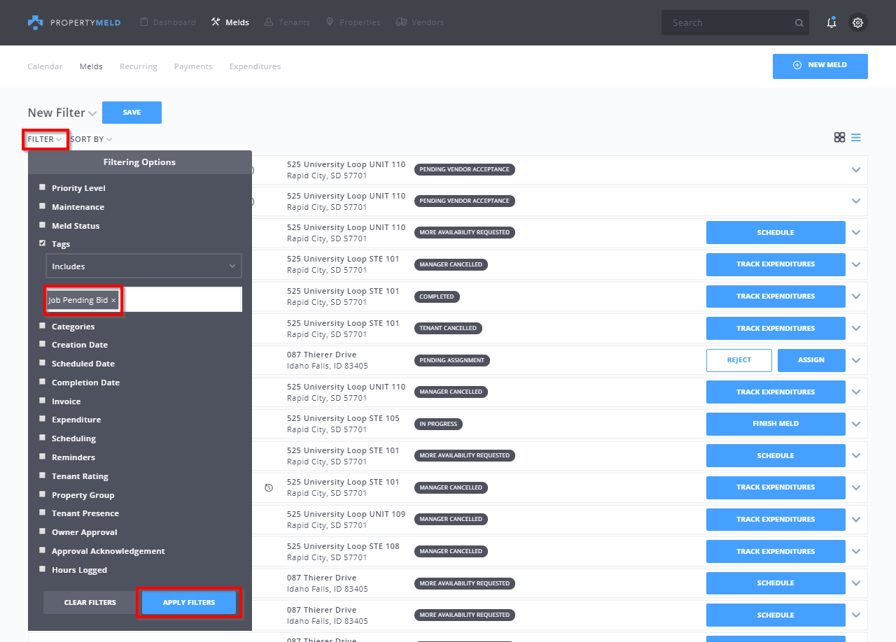Open the notifications bell
896x642 pixels.
[831, 22]
